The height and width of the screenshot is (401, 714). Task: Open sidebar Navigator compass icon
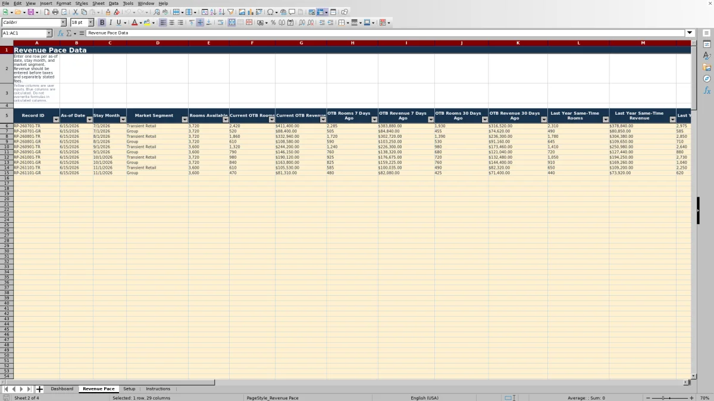707,78
